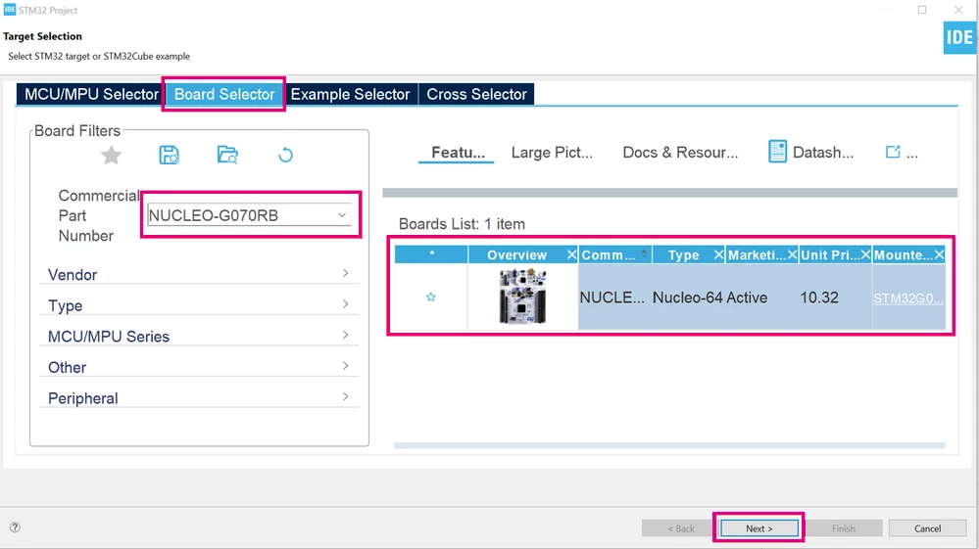Remove the Type column
The height and width of the screenshot is (549, 979).
coord(718,254)
